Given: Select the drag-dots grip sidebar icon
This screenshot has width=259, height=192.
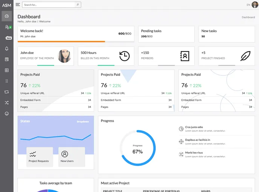Looking at the screenshot, I should (x=7, y=81).
